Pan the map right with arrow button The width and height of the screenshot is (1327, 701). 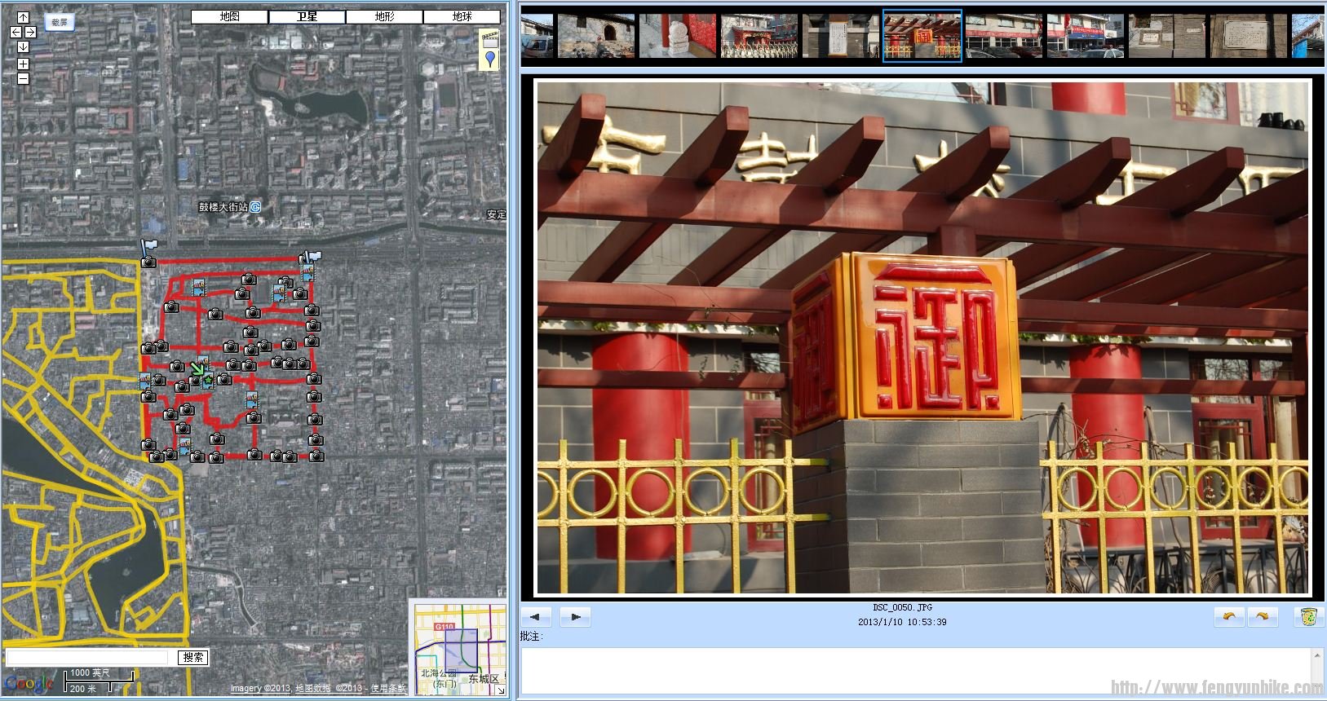coord(30,32)
